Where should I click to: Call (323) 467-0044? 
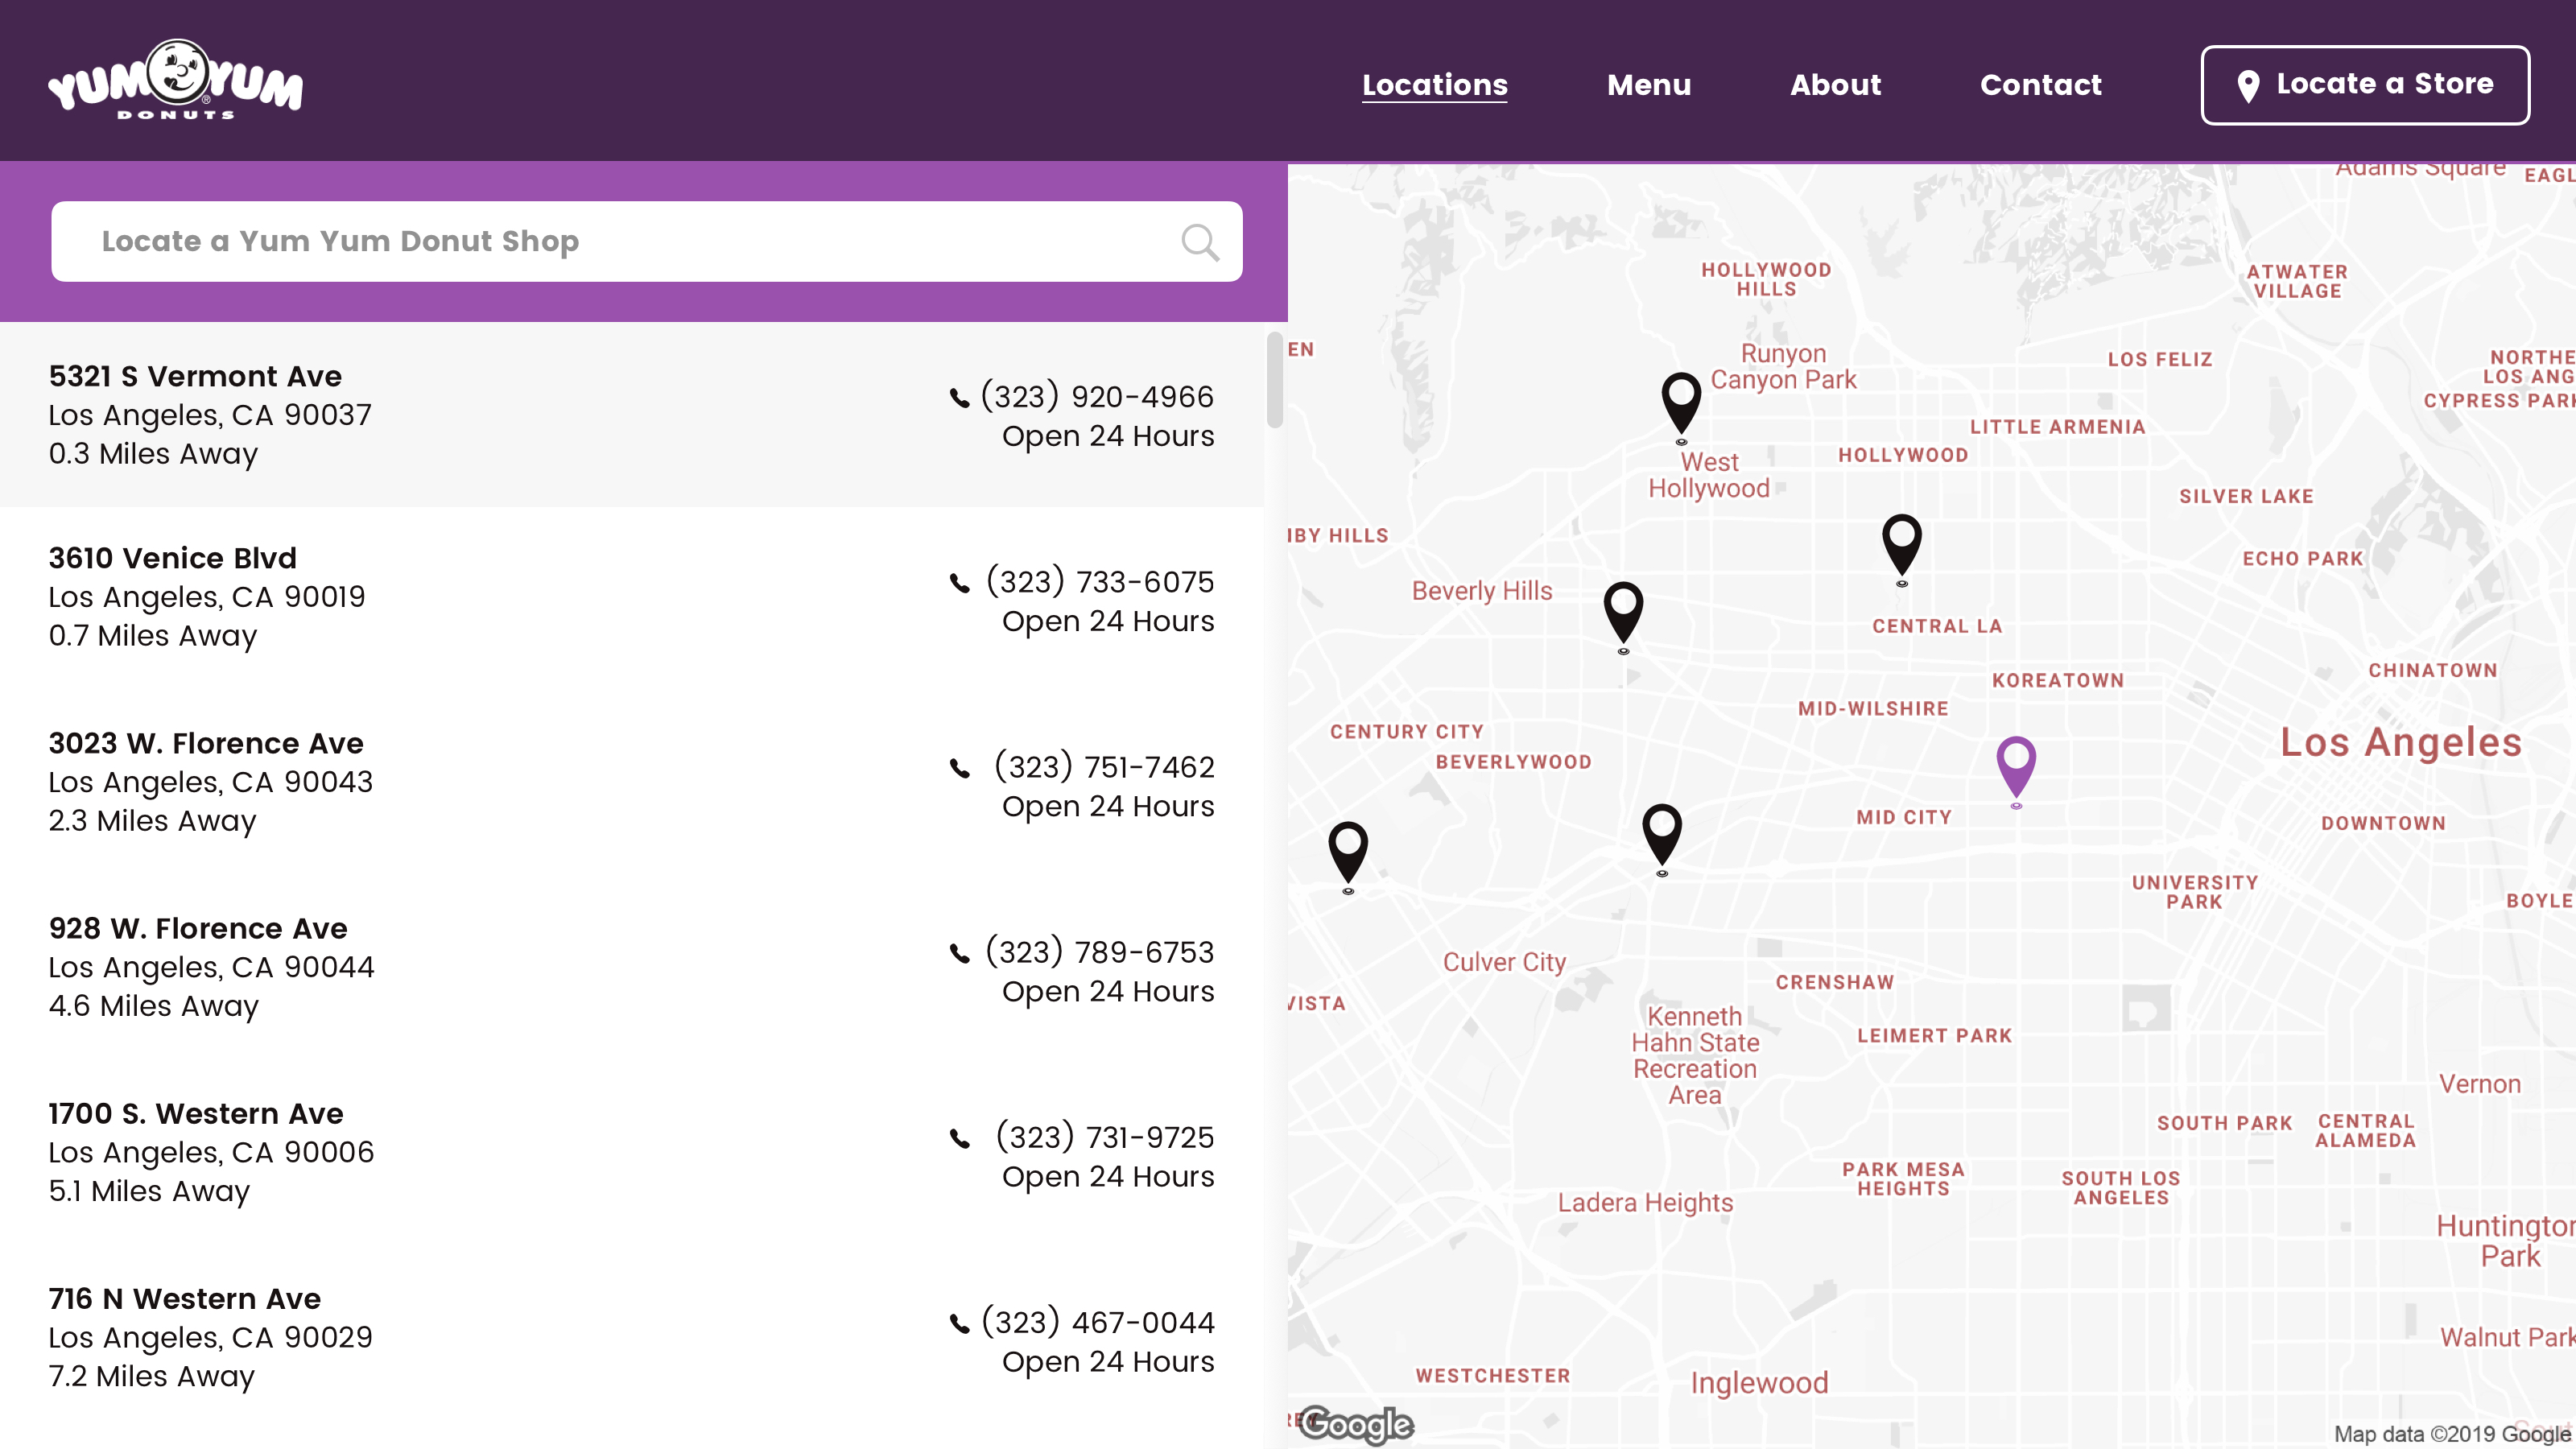tap(1098, 1322)
